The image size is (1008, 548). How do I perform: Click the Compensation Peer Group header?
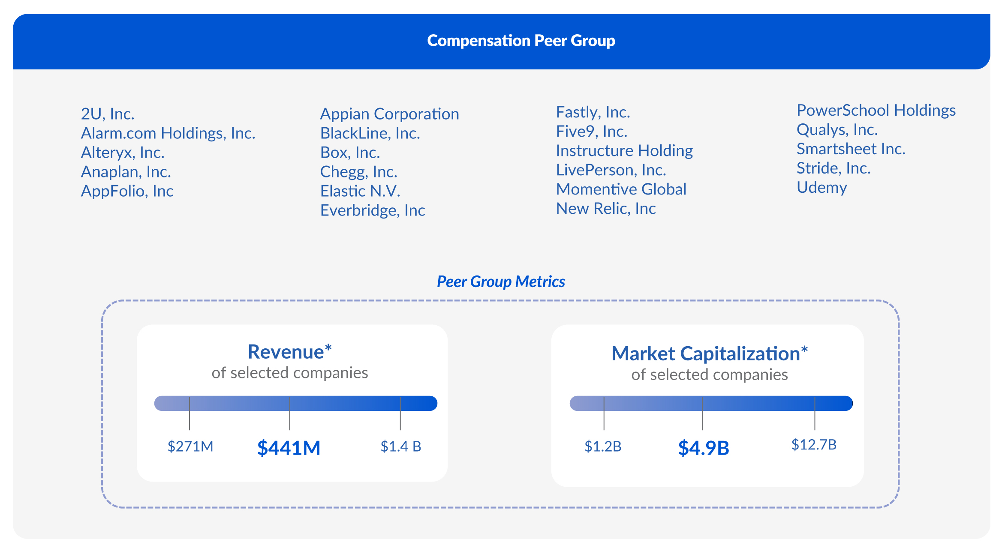(521, 41)
